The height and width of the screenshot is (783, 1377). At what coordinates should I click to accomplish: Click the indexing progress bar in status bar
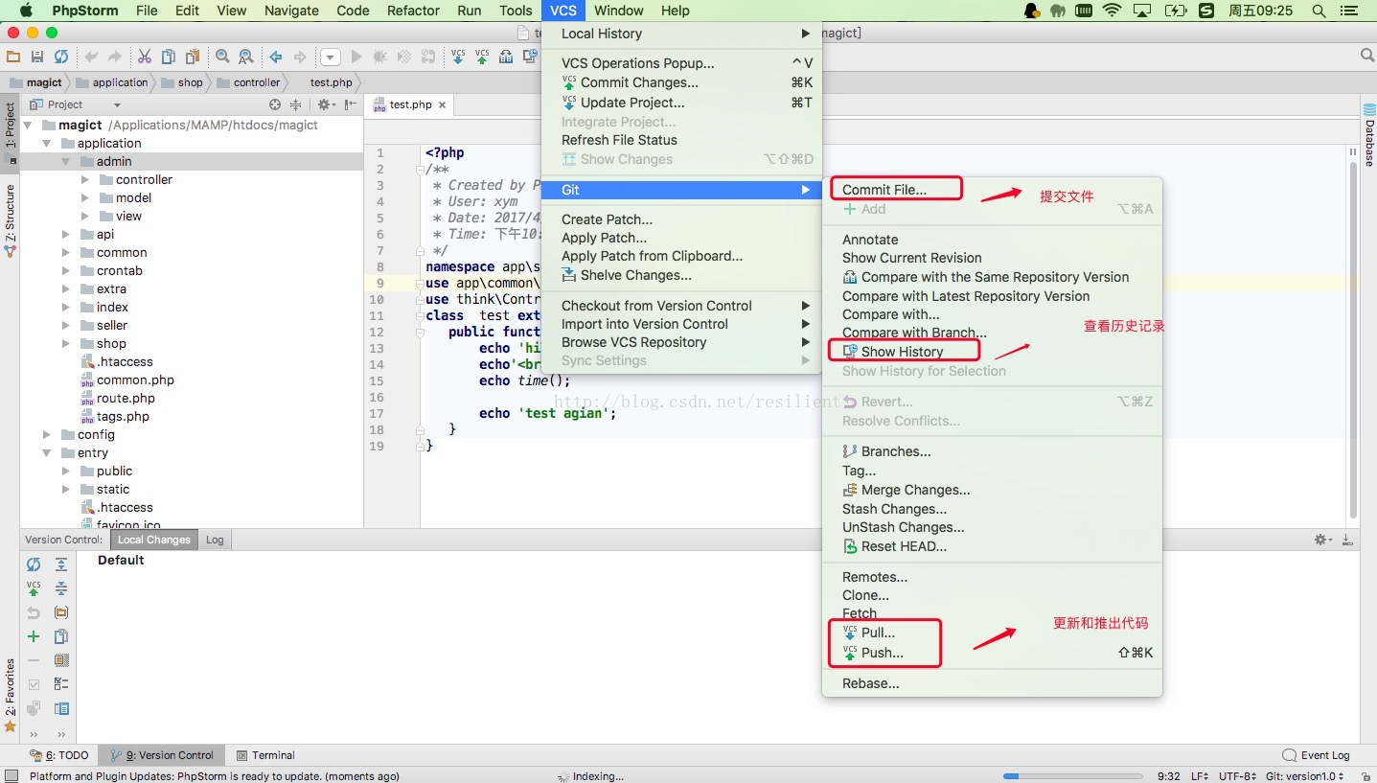pyautogui.click(x=1073, y=776)
